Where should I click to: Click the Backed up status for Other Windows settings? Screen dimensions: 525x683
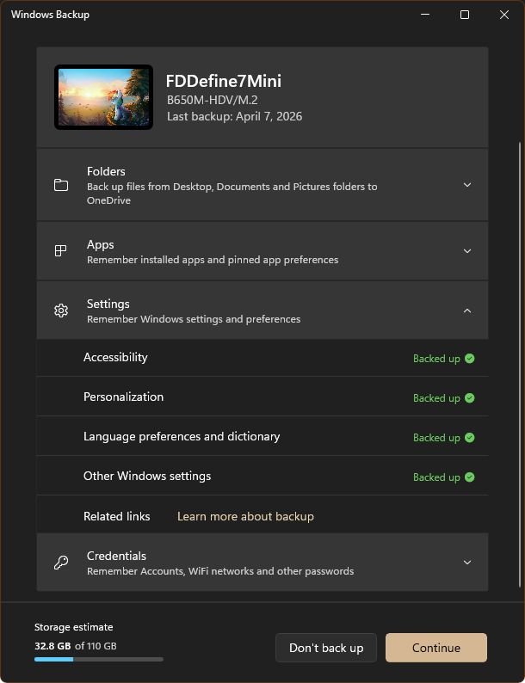tap(436, 477)
